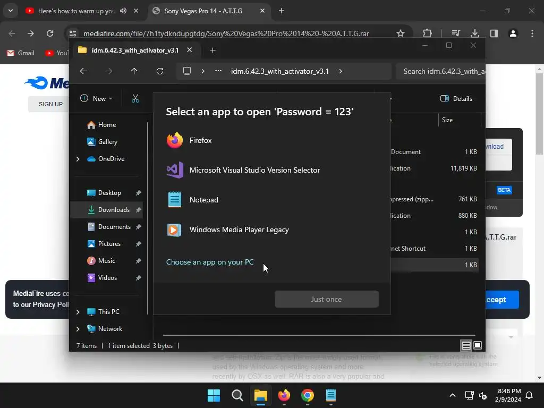Switch to the YouTube warm up tab
The width and height of the screenshot is (544, 408).
[82, 11]
